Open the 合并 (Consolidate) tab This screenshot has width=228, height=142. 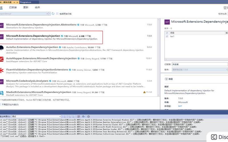(37, 7)
